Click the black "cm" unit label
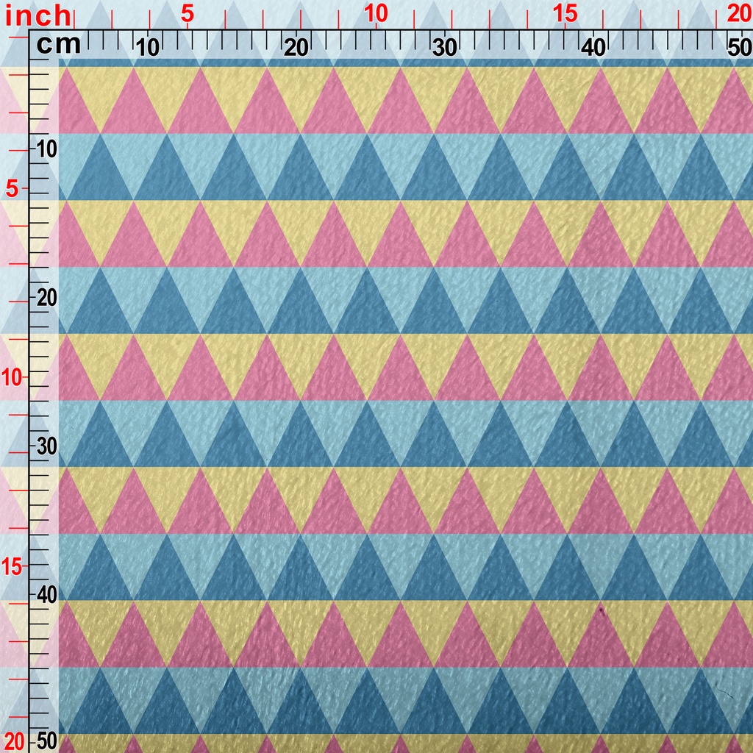 58,45
